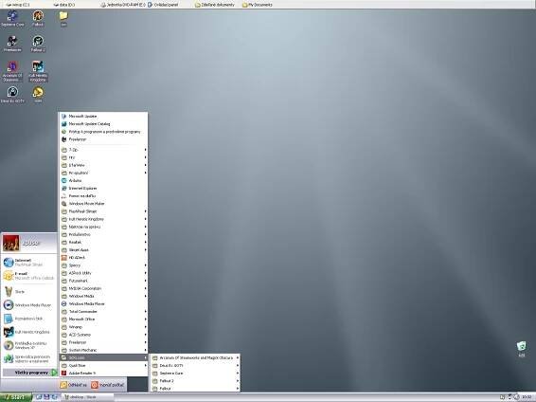
Task: Open ACD Systems programs folder
Action: (x=104, y=335)
